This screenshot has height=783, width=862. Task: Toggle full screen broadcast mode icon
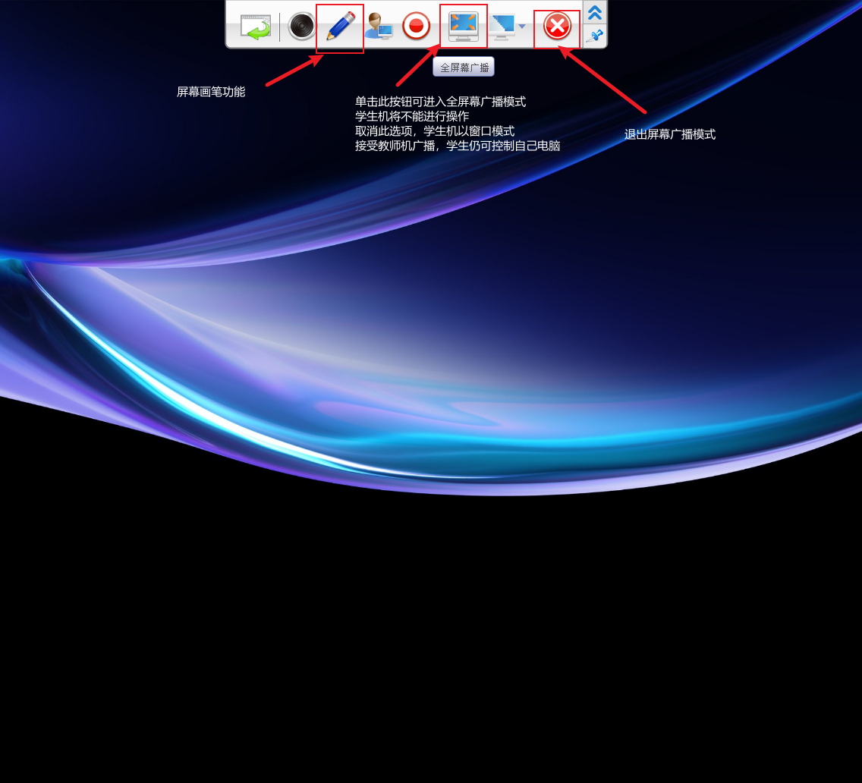[463, 26]
